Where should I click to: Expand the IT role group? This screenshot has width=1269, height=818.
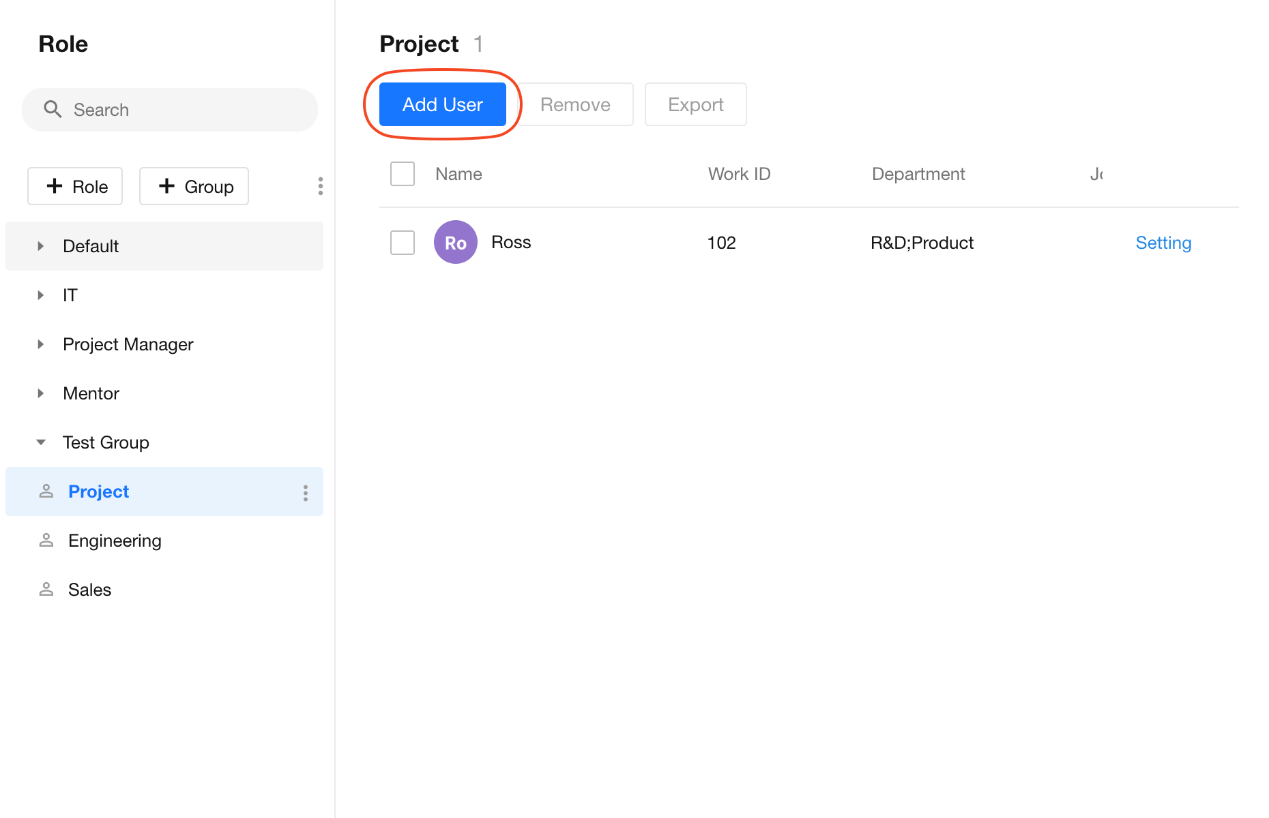pyautogui.click(x=41, y=295)
